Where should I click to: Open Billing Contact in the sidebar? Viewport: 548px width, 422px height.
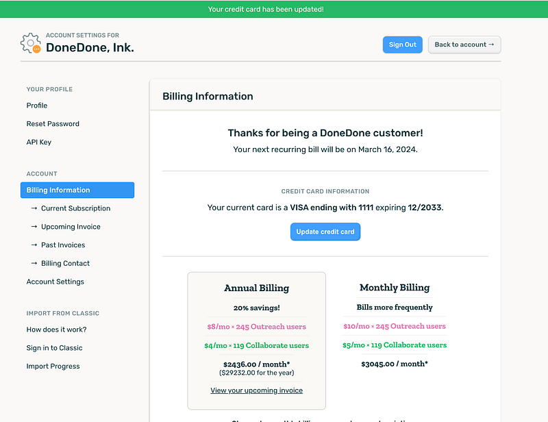coord(65,263)
